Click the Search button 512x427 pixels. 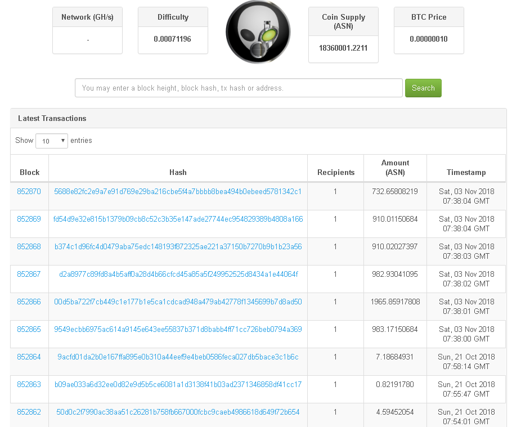click(423, 88)
